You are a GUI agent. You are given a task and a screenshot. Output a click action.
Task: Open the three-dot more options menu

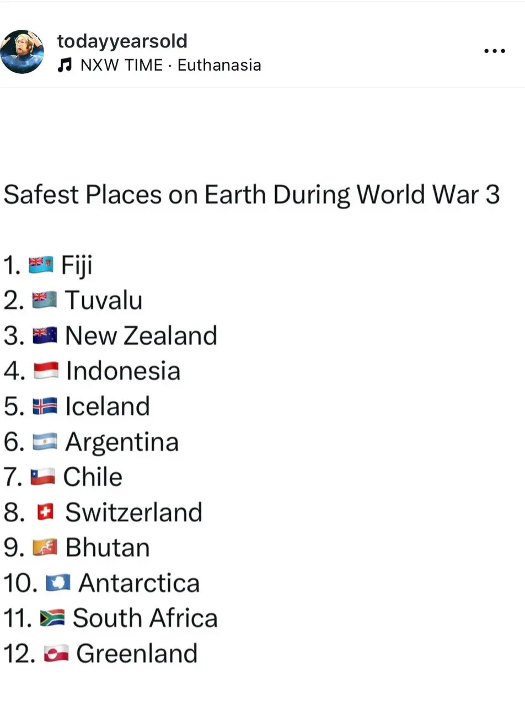point(494,51)
